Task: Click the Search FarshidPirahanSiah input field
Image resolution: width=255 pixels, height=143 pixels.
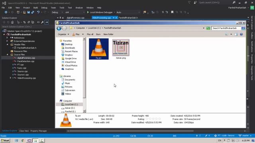Action: (226, 28)
